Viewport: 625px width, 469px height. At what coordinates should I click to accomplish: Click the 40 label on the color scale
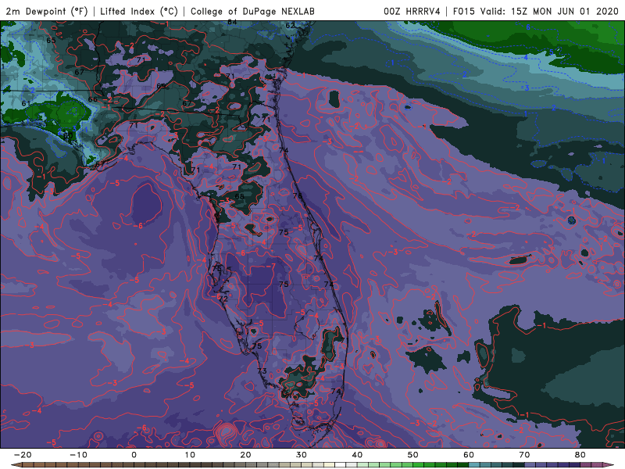pyautogui.click(x=357, y=455)
